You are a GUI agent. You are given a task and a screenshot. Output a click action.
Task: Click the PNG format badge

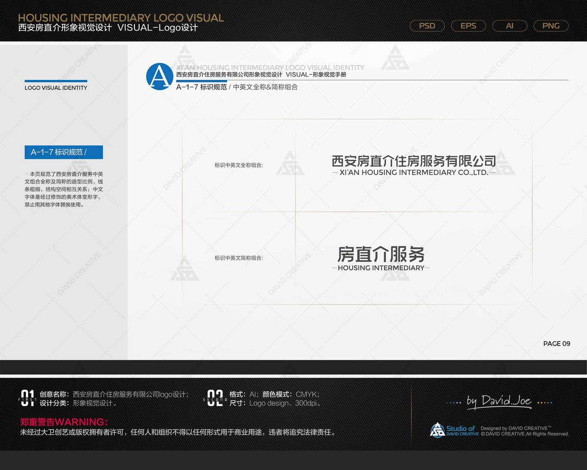(551, 26)
